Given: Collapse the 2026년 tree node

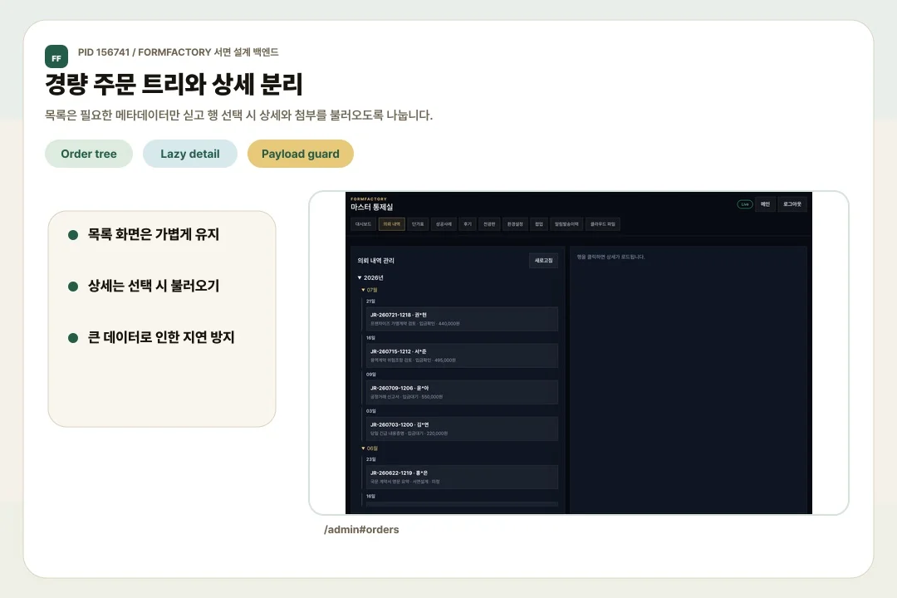Looking at the screenshot, I should (370, 277).
